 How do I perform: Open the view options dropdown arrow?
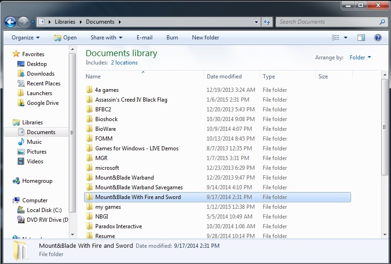coord(345,38)
